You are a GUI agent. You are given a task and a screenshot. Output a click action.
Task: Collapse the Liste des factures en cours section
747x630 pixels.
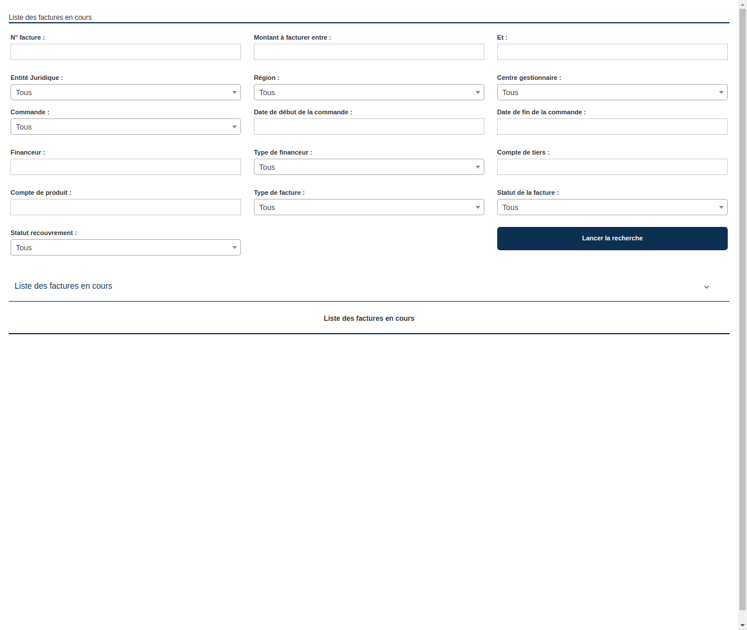tap(706, 287)
